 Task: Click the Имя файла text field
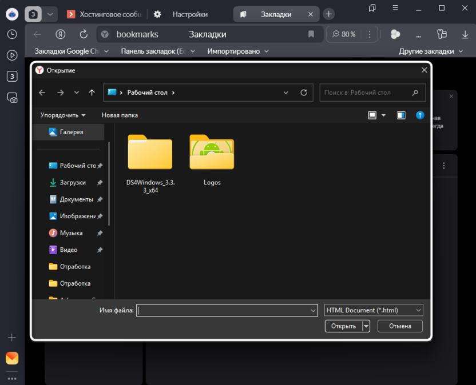tap(223, 310)
